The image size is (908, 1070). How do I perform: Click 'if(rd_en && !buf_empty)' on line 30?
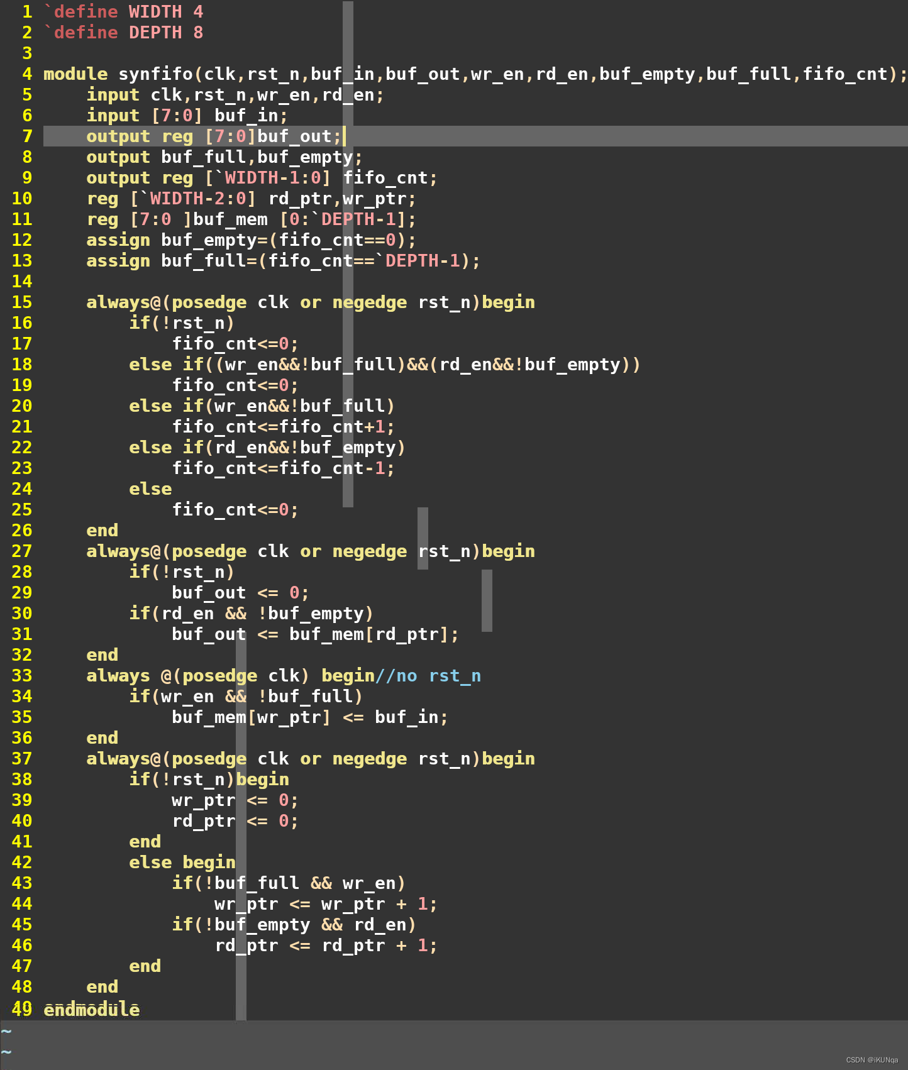251,614
